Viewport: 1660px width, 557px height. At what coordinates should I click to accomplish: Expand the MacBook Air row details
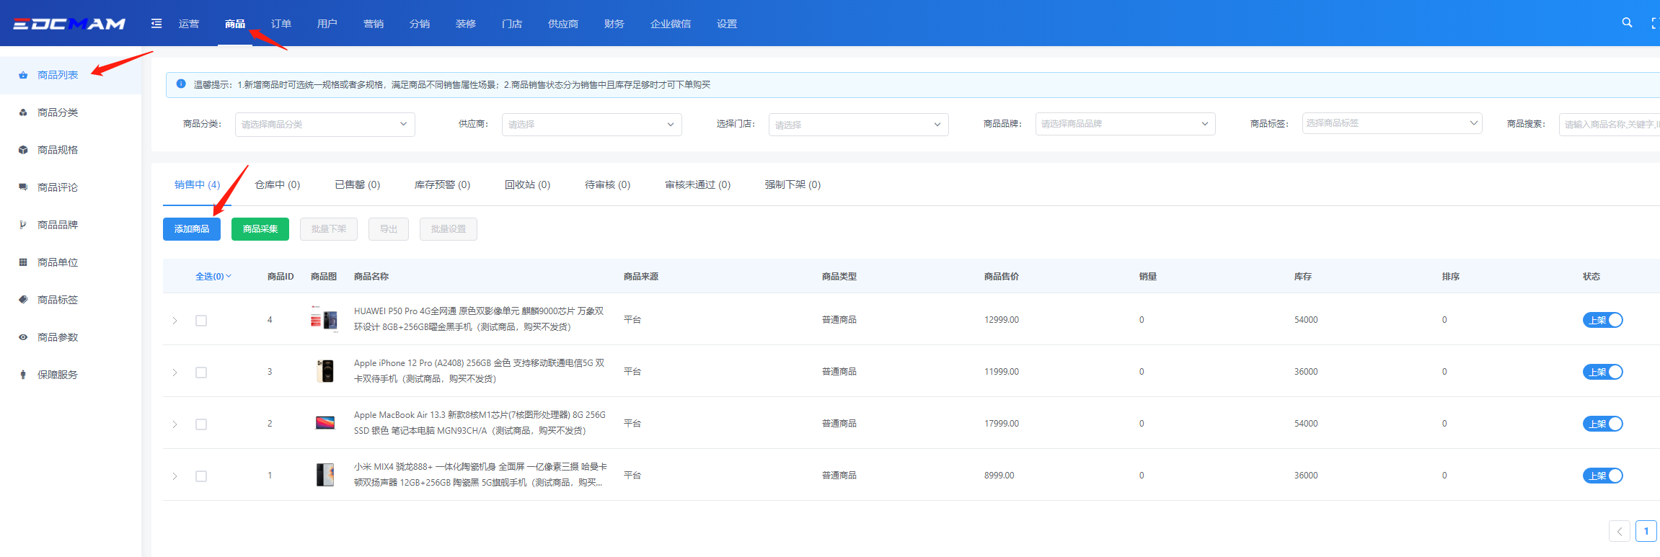(175, 424)
